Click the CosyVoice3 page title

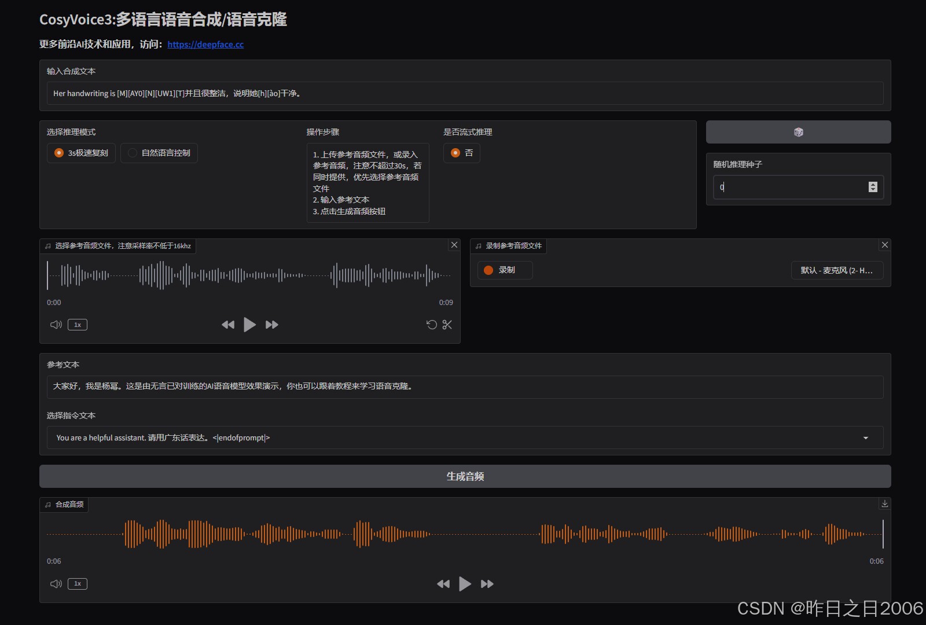point(163,20)
